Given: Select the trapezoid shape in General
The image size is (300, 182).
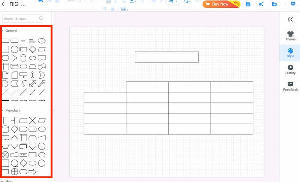Looking at the screenshot, I should (x=33, y=66).
